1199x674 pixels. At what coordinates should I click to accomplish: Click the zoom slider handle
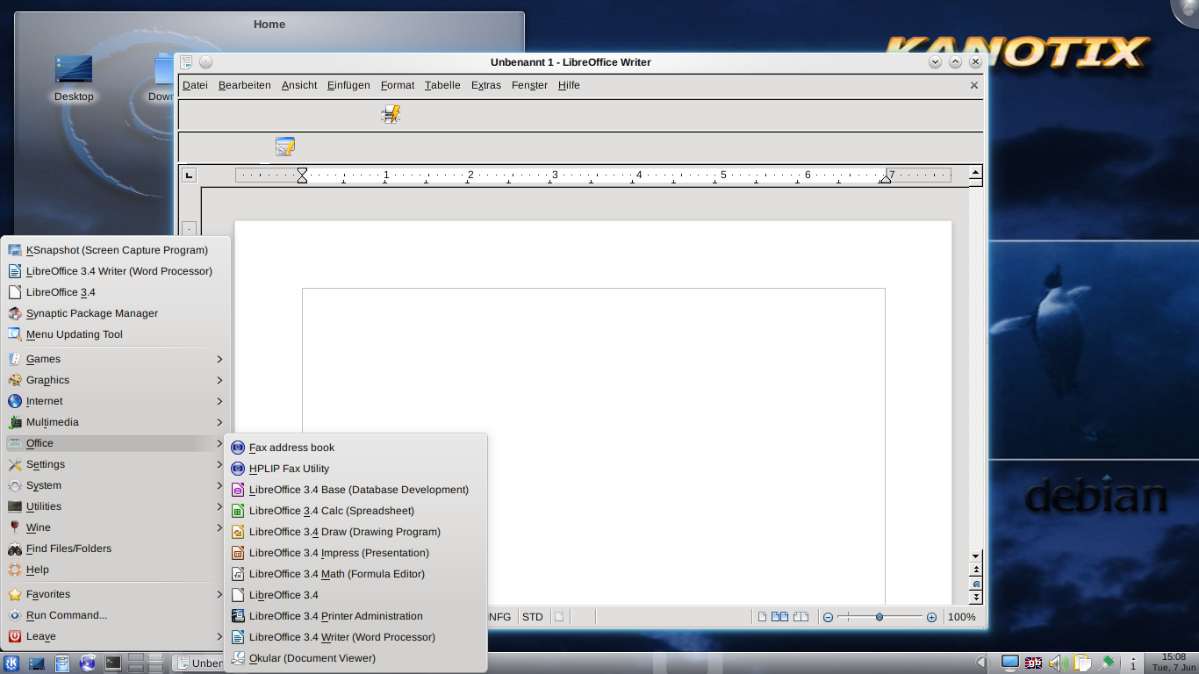[x=880, y=617]
